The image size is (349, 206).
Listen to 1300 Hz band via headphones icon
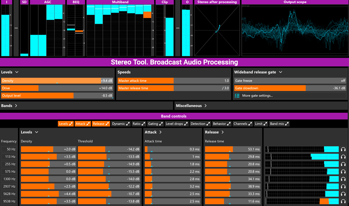pos(343,179)
